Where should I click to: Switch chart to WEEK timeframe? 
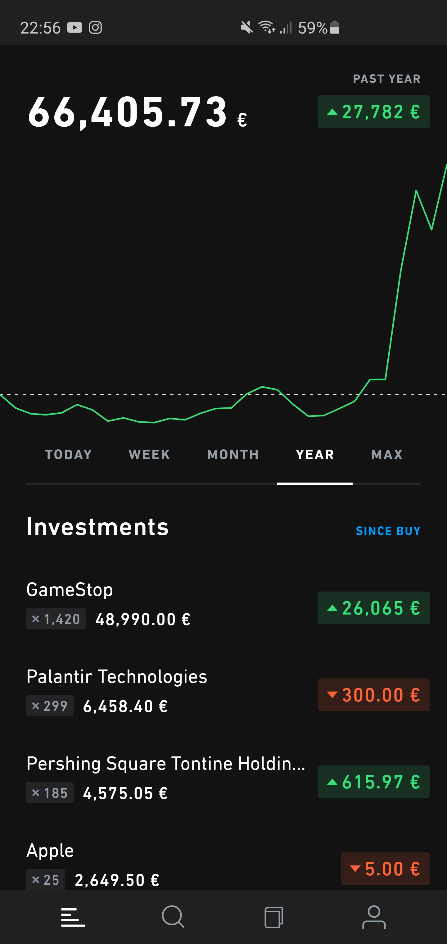[x=150, y=455]
